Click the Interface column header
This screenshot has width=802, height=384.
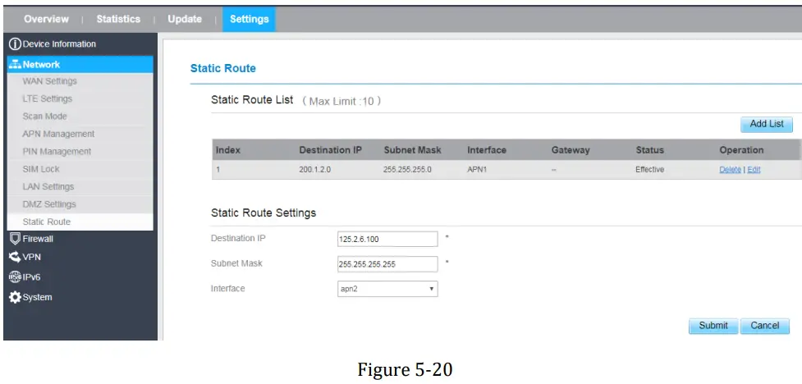pos(487,150)
